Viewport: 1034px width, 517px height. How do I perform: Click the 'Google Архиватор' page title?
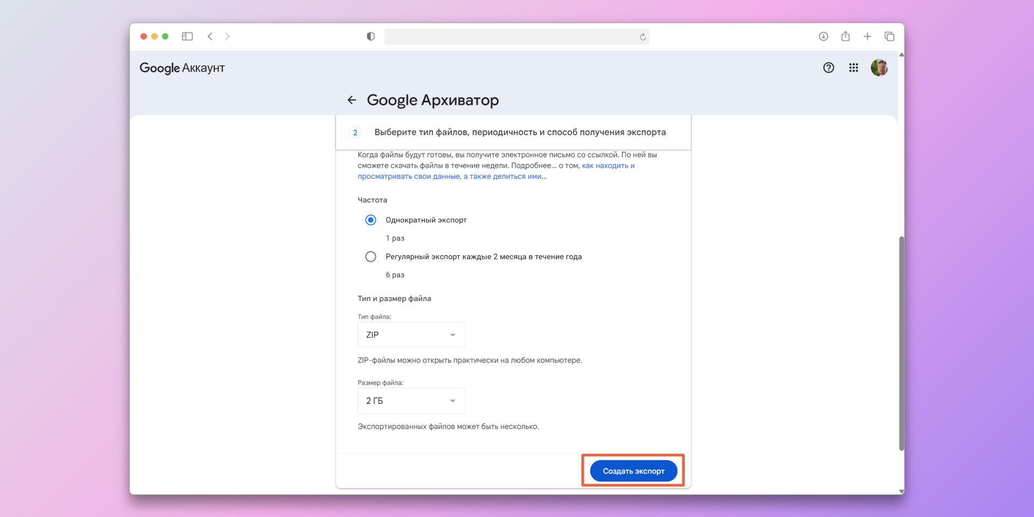click(433, 100)
